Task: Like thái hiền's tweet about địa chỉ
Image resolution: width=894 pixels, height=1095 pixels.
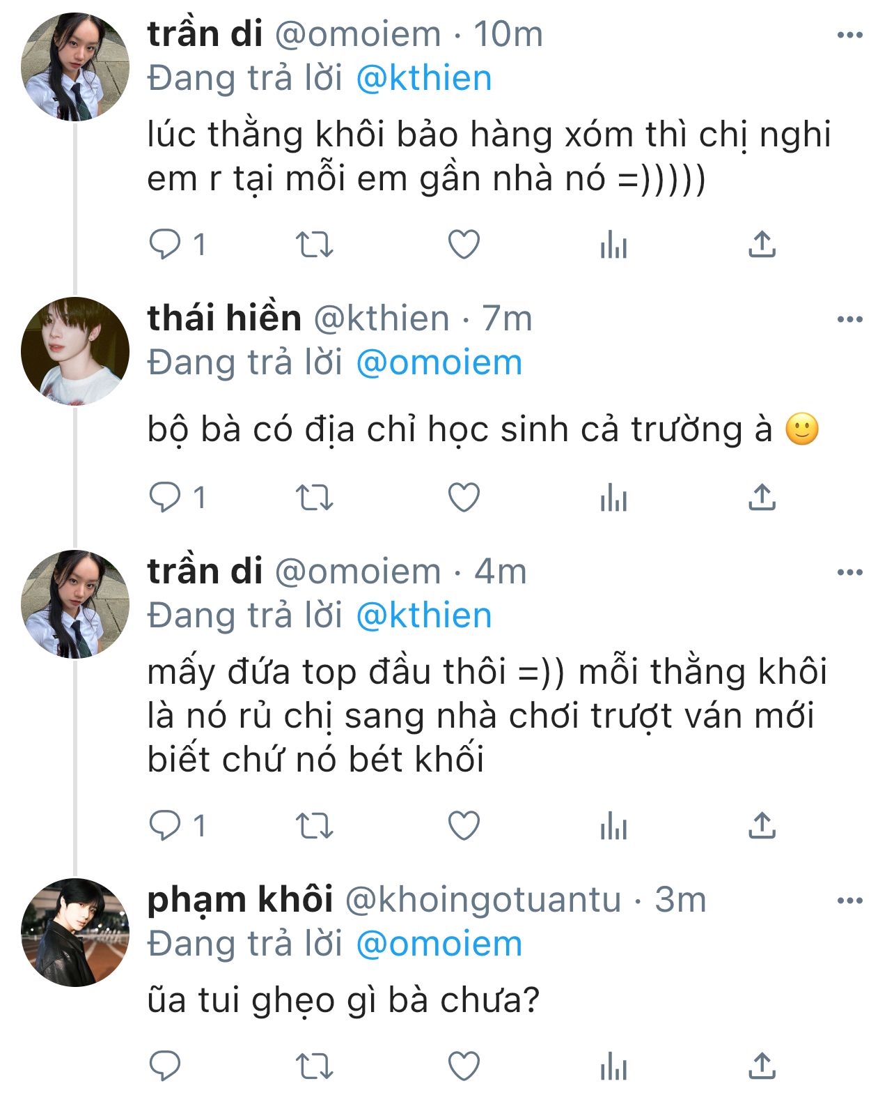Action: tap(464, 498)
